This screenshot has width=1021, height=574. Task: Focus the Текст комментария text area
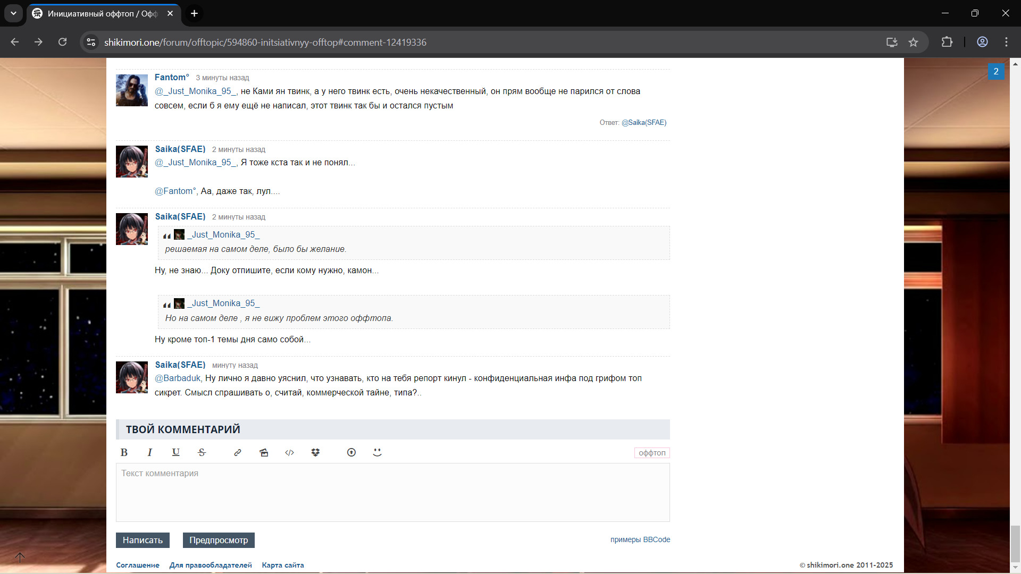pyautogui.click(x=392, y=492)
